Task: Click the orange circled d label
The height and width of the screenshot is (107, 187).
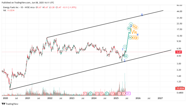Action: coord(136,28)
